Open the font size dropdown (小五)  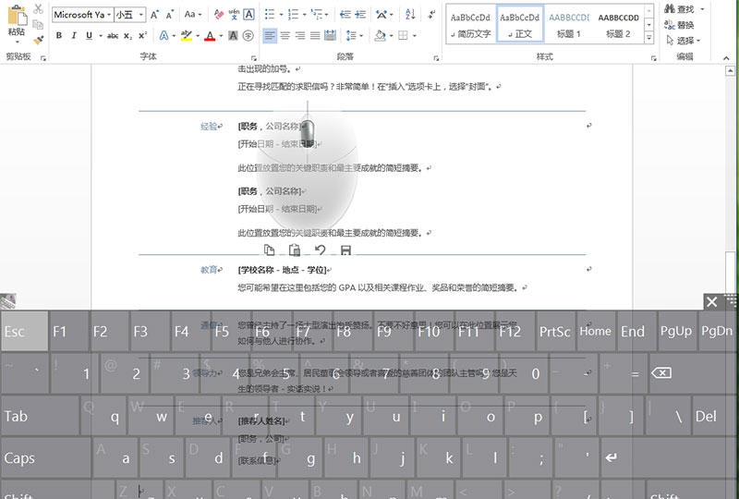point(141,15)
